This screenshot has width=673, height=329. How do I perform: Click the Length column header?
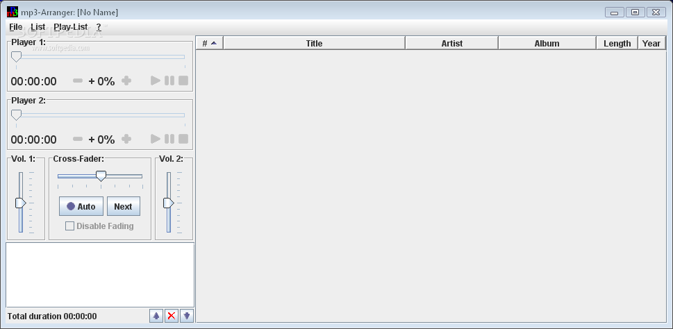tap(617, 43)
